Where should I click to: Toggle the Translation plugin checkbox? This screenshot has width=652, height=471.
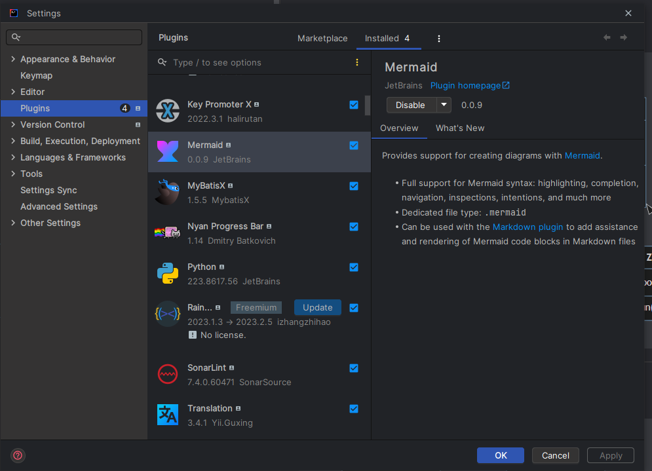354,409
